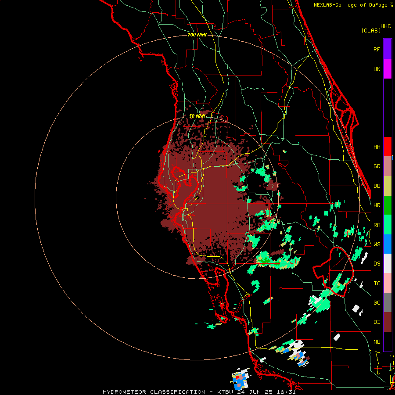Click the ND legend label
This screenshot has width=395, height=395.
click(377, 342)
